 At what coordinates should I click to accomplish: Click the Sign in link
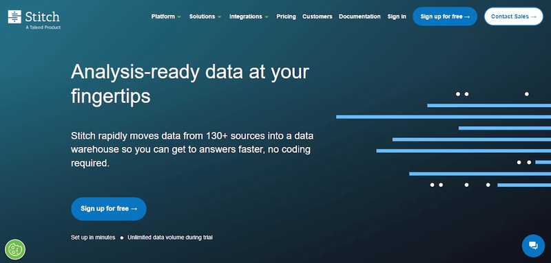[397, 16]
